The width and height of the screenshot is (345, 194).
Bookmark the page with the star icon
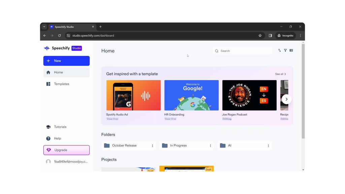coord(260,35)
